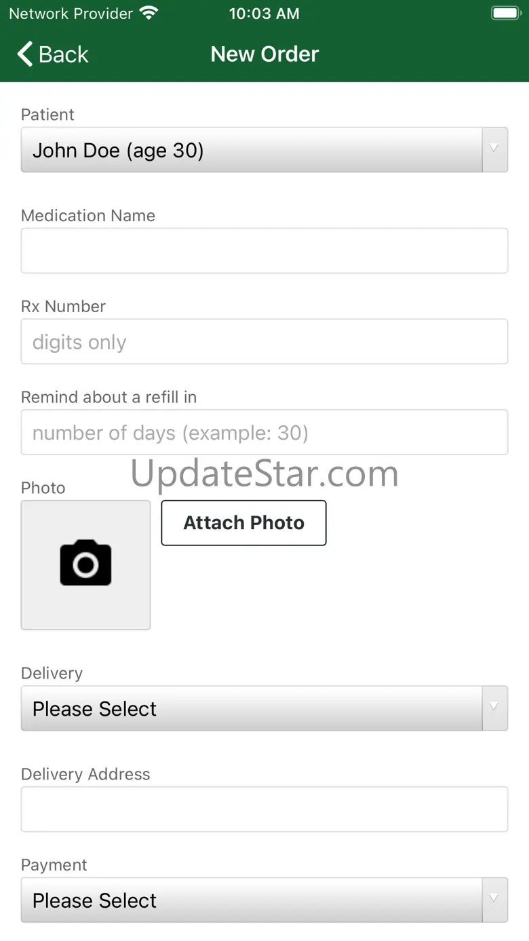Focus the refill reminder days field
The height and width of the screenshot is (941, 529).
click(x=264, y=432)
